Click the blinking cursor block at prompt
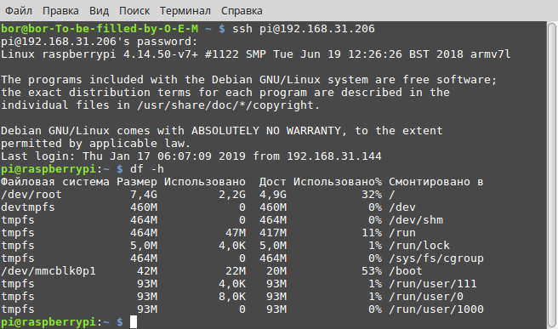This screenshot has height=329, width=558. [x=134, y=322]
